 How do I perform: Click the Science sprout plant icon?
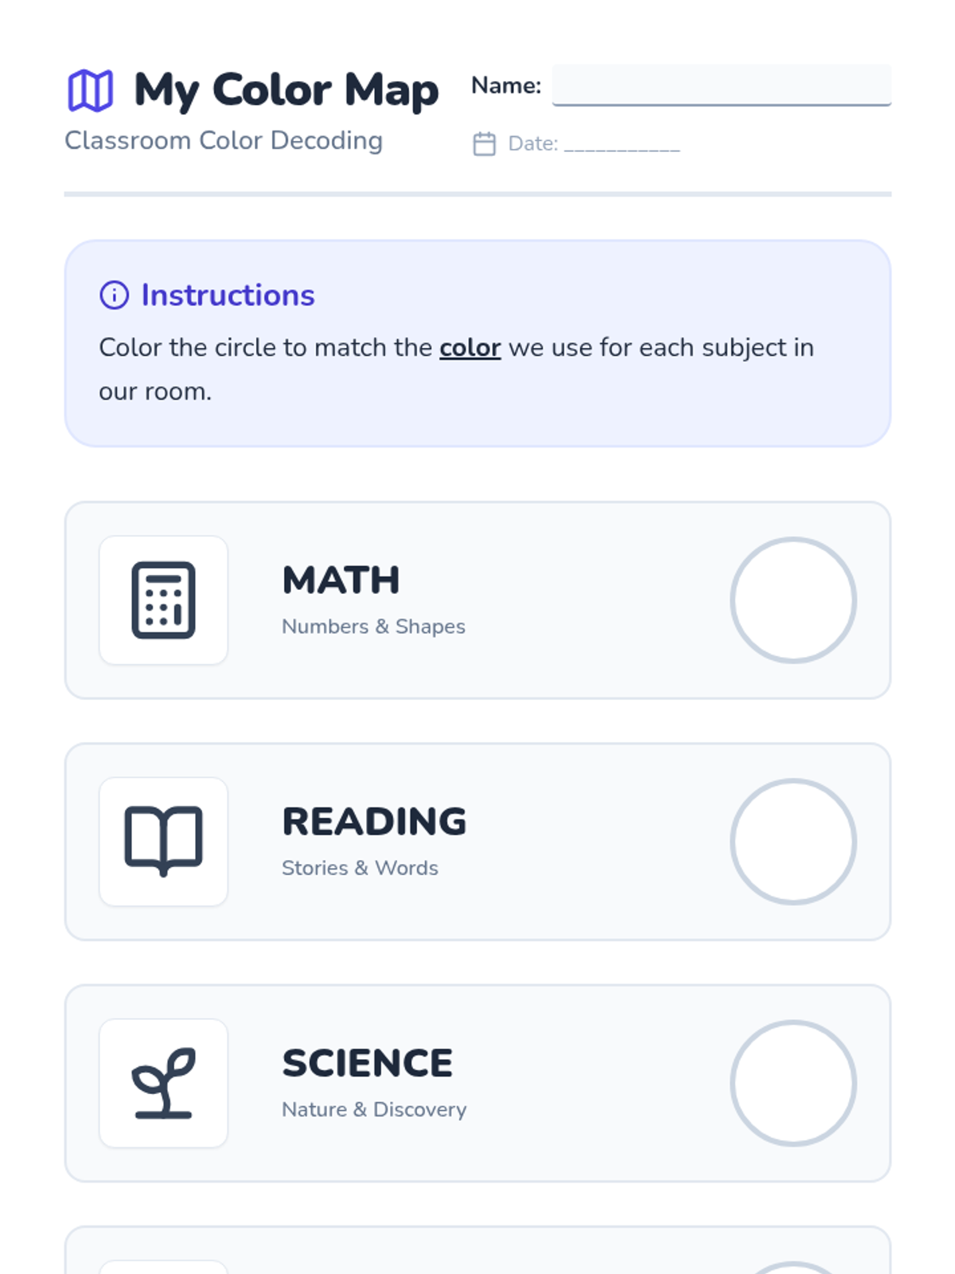[x=163, y=1083]
